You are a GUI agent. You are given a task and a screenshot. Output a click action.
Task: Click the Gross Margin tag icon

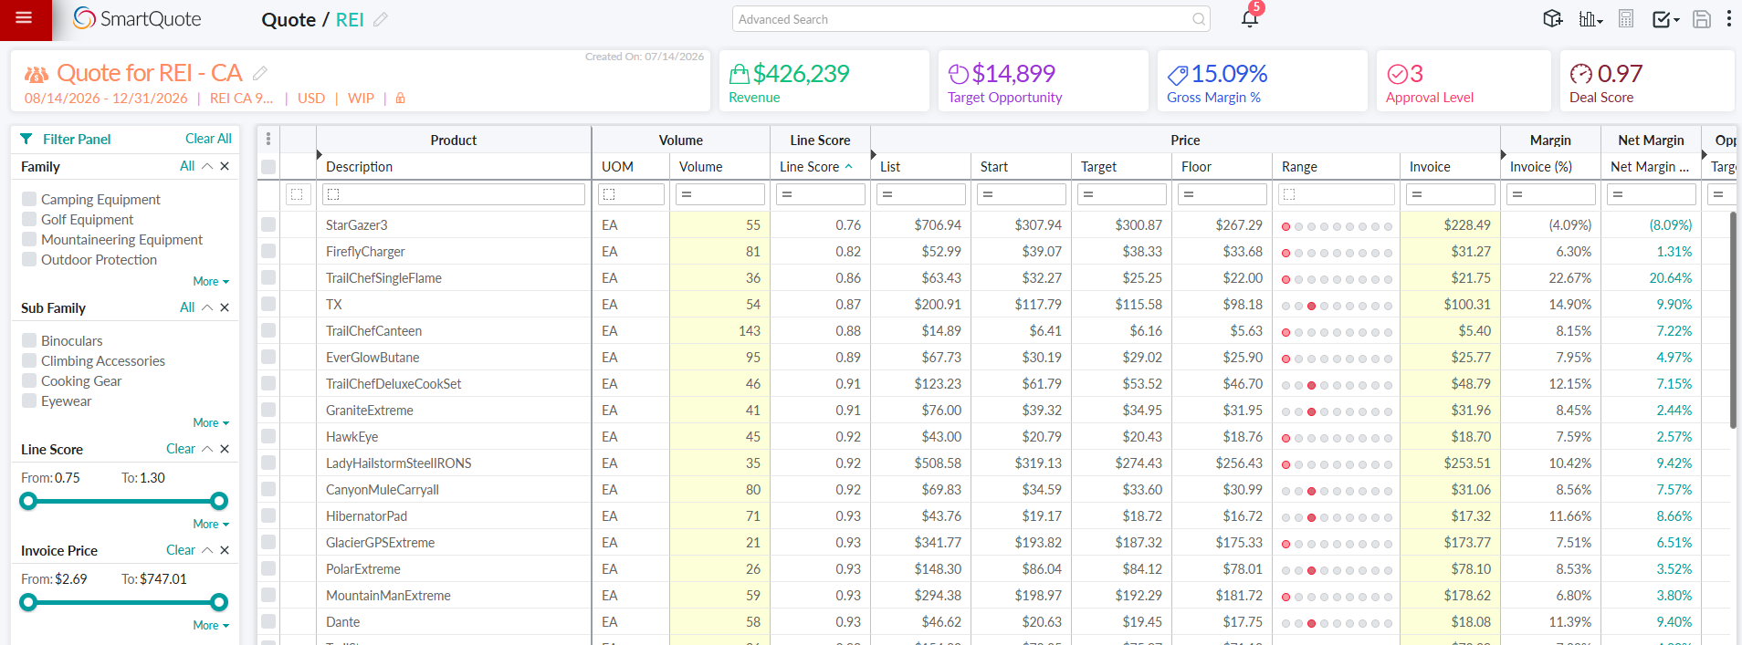(x=1178, y=74)
